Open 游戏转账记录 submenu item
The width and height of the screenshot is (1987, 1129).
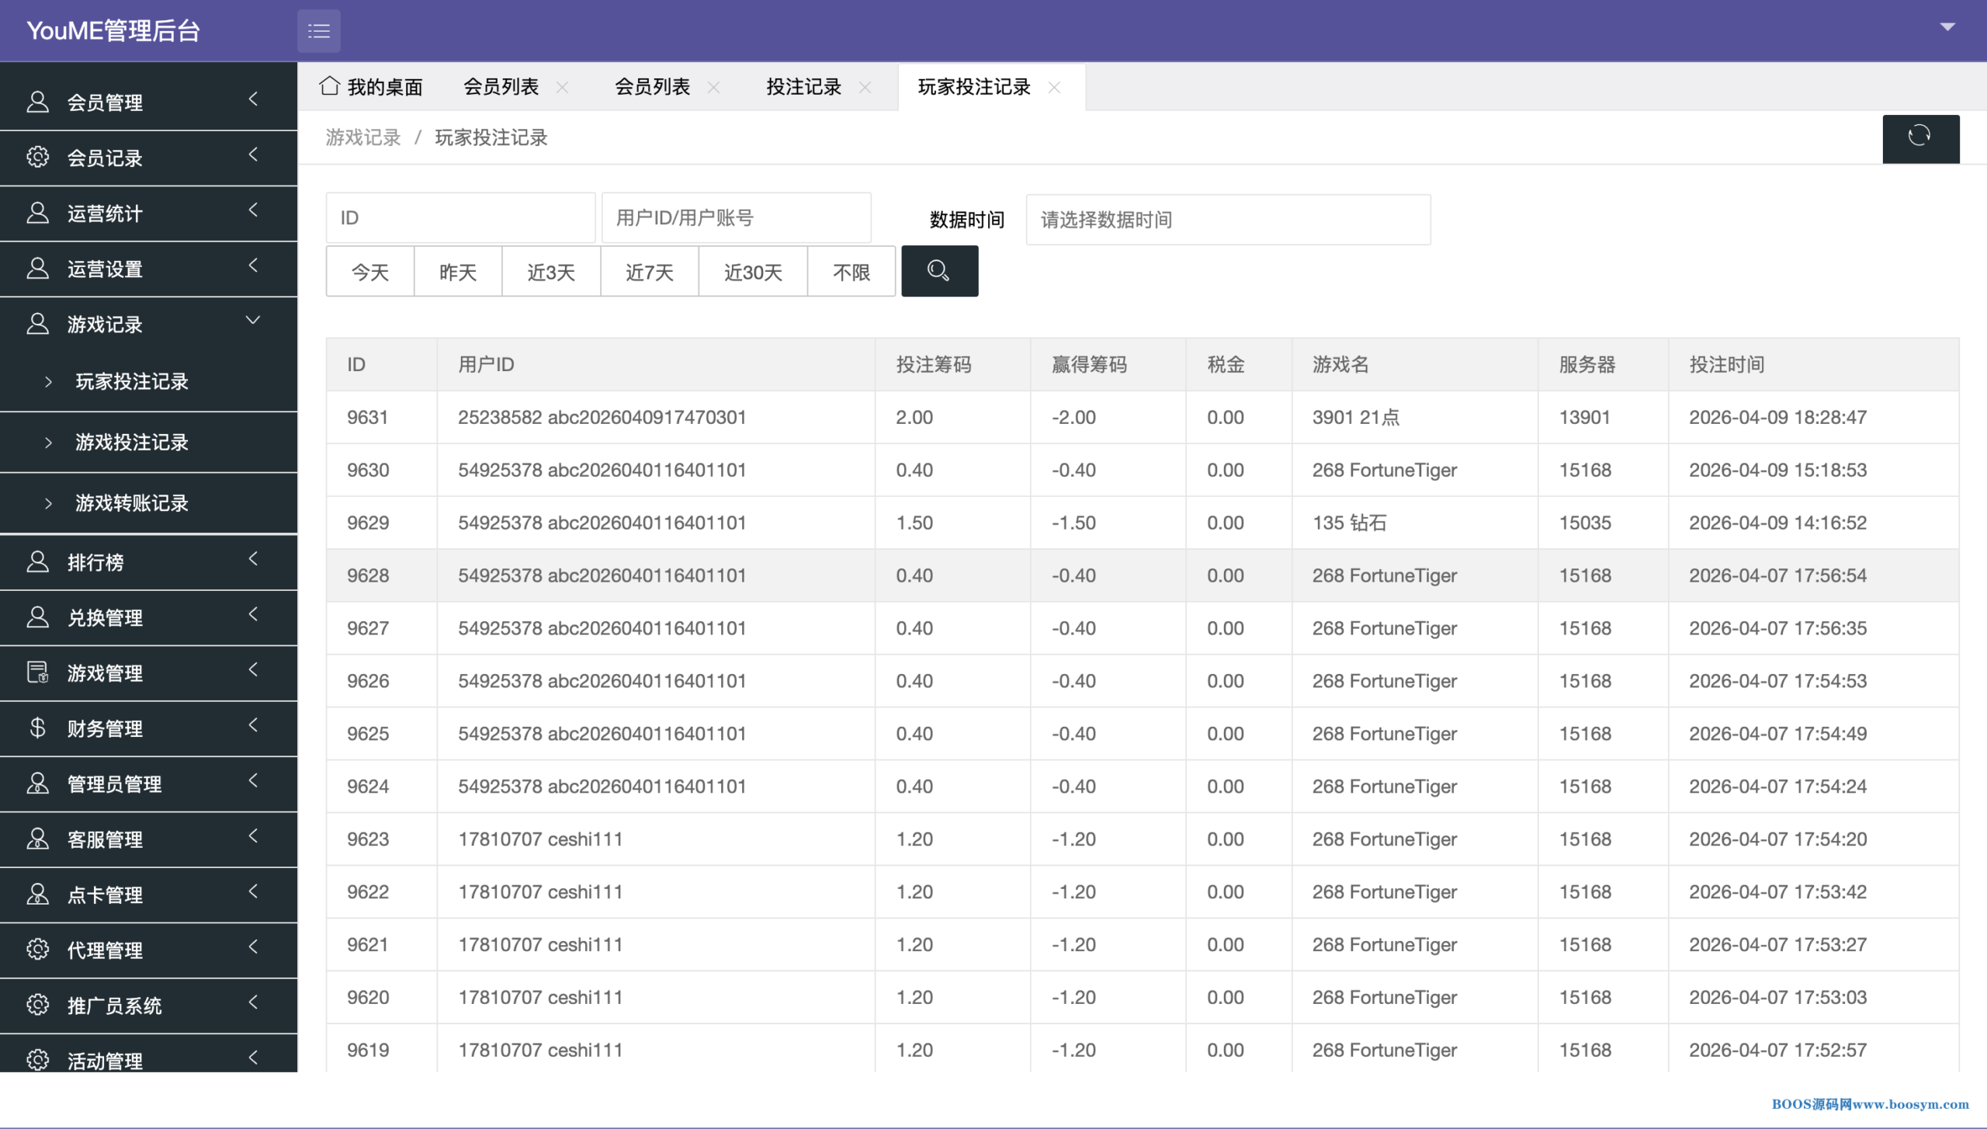pyautogui.click(x=132, y=503)
